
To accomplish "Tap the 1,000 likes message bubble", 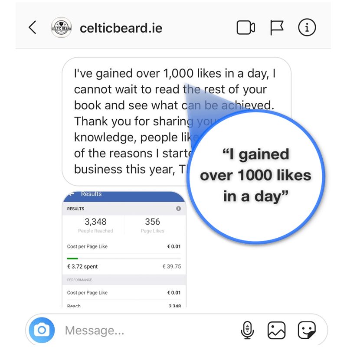I will (177, 121).
